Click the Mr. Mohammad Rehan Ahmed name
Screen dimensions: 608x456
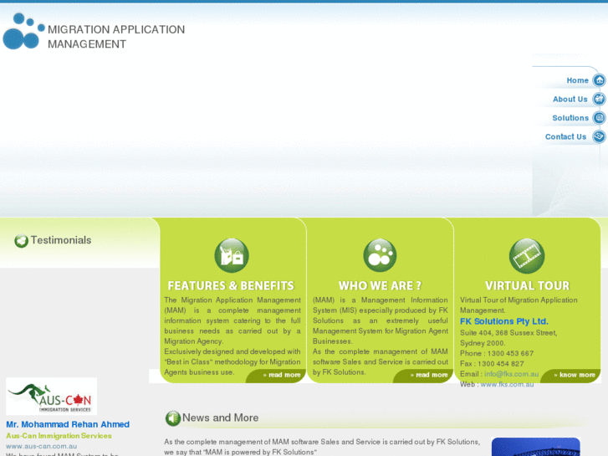pos(68,424)
